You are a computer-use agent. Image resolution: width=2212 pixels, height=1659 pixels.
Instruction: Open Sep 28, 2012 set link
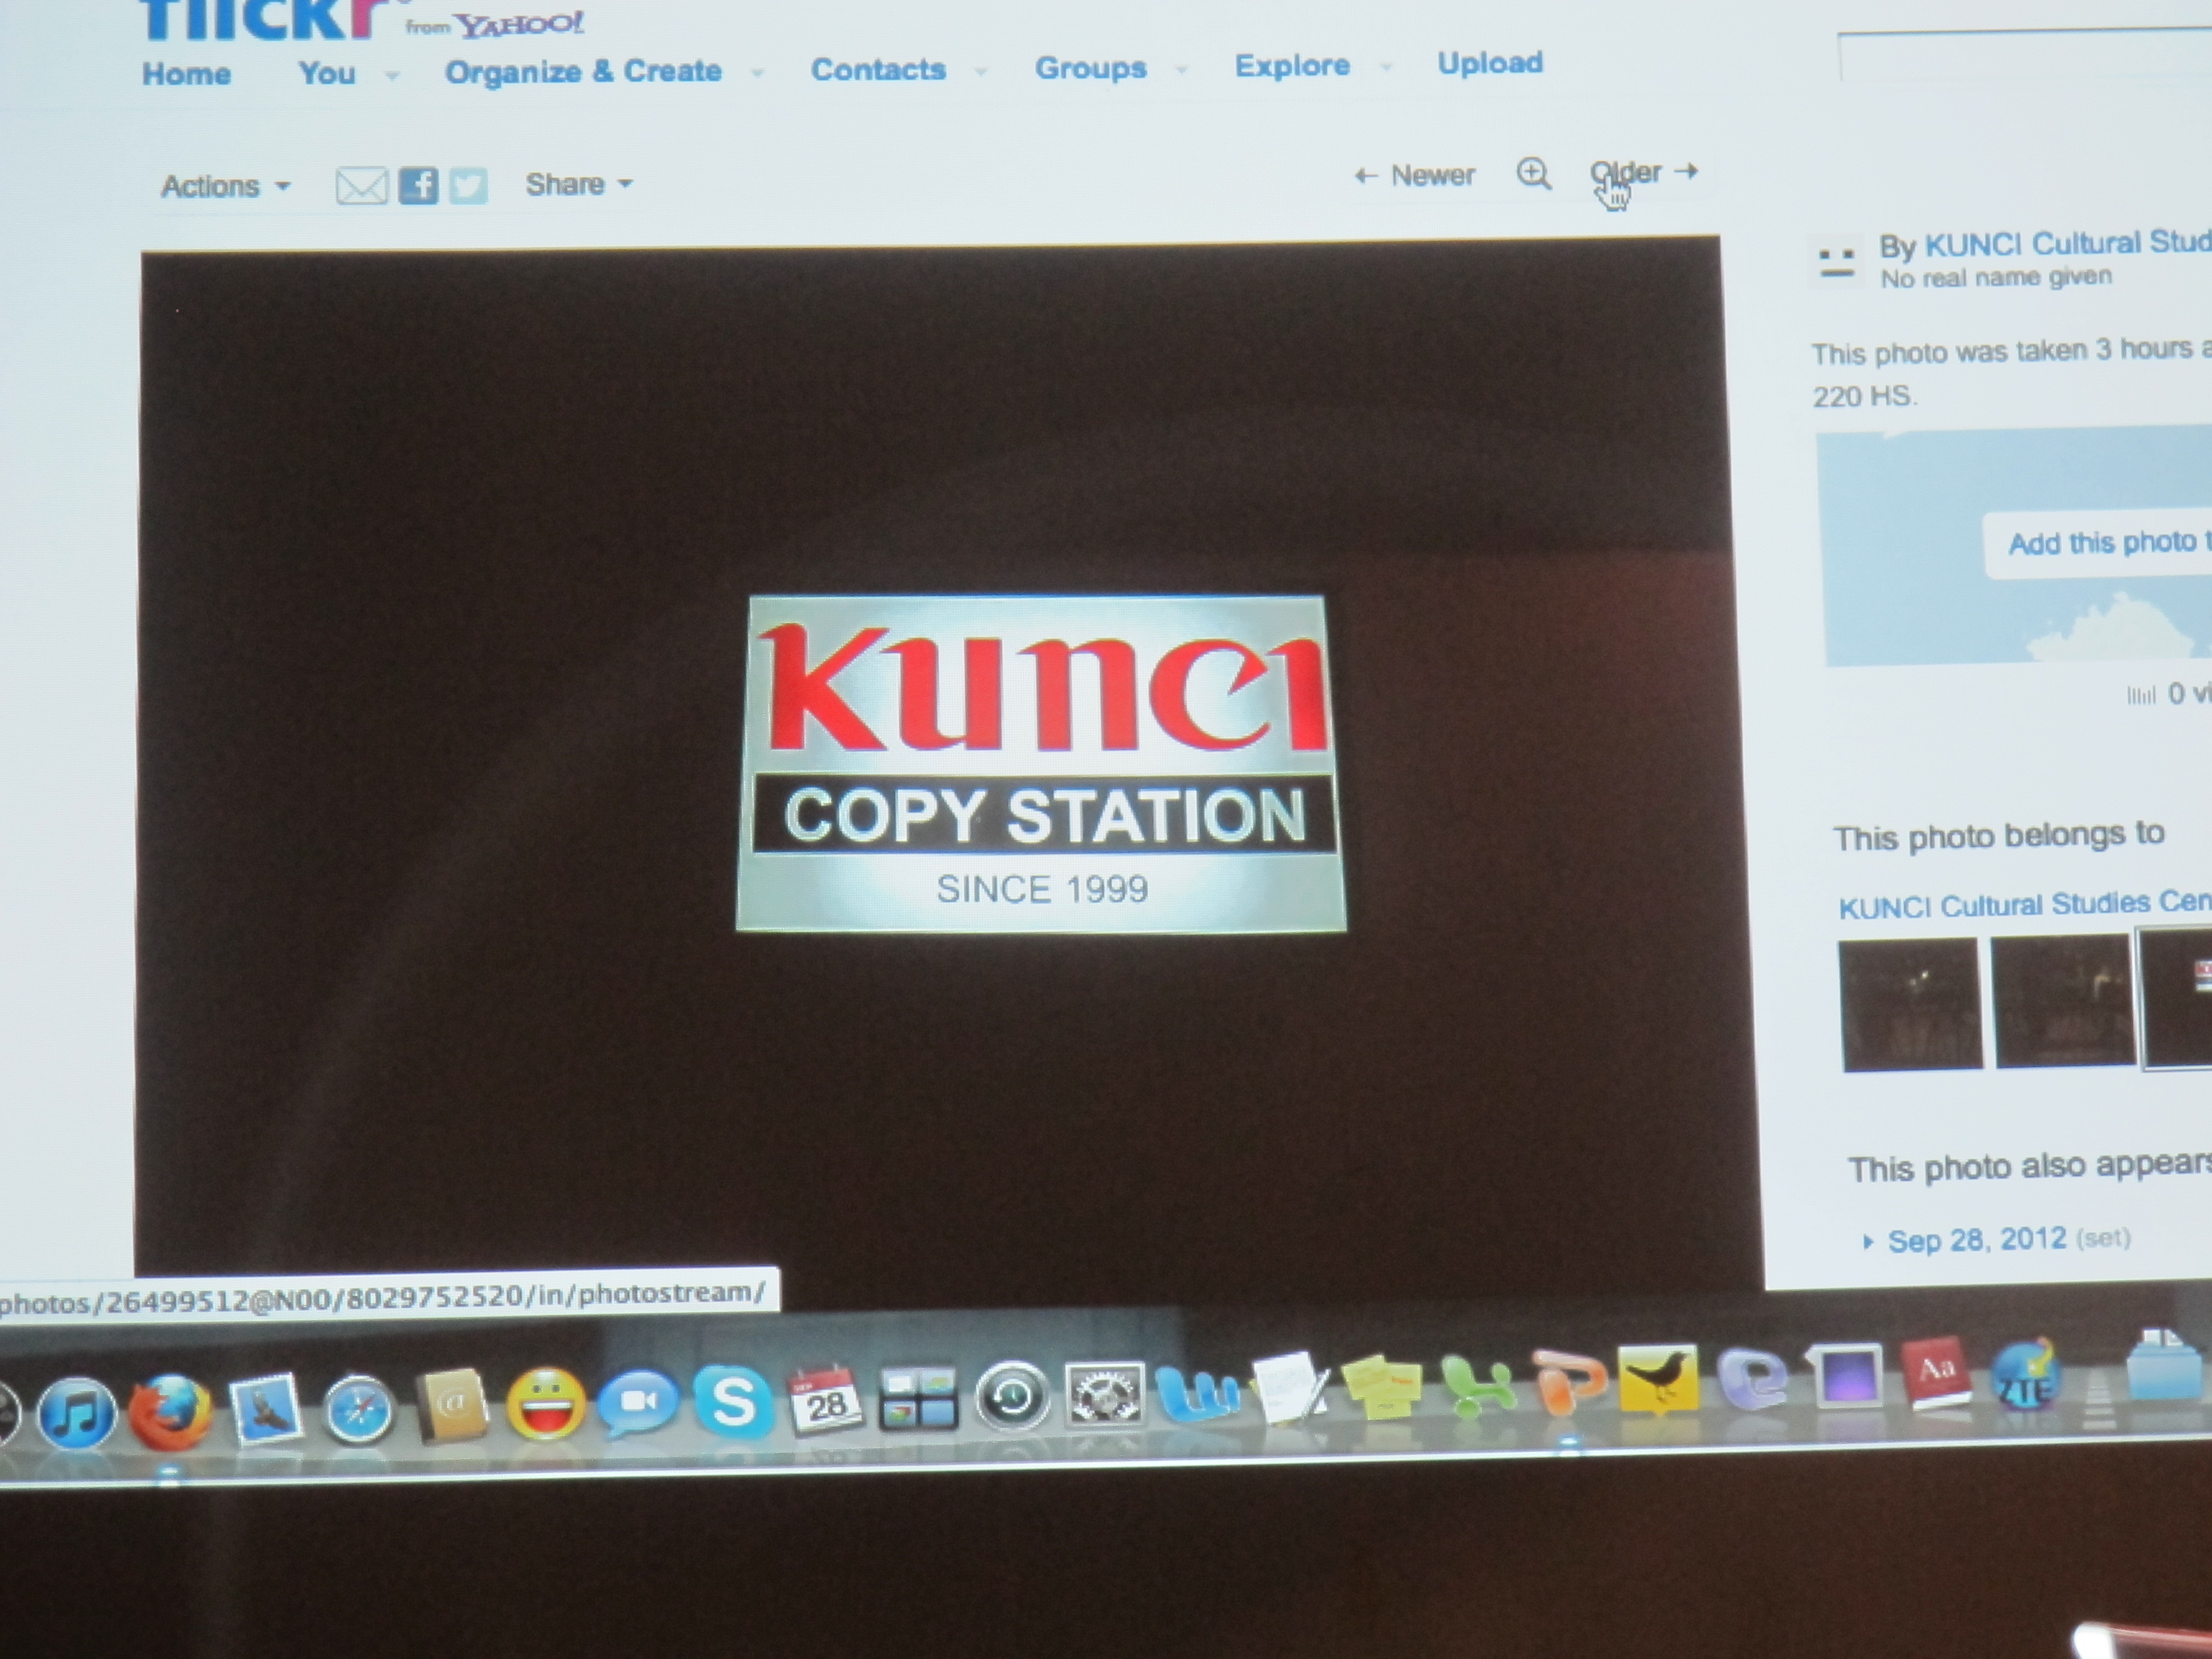click(1976, 1240)
